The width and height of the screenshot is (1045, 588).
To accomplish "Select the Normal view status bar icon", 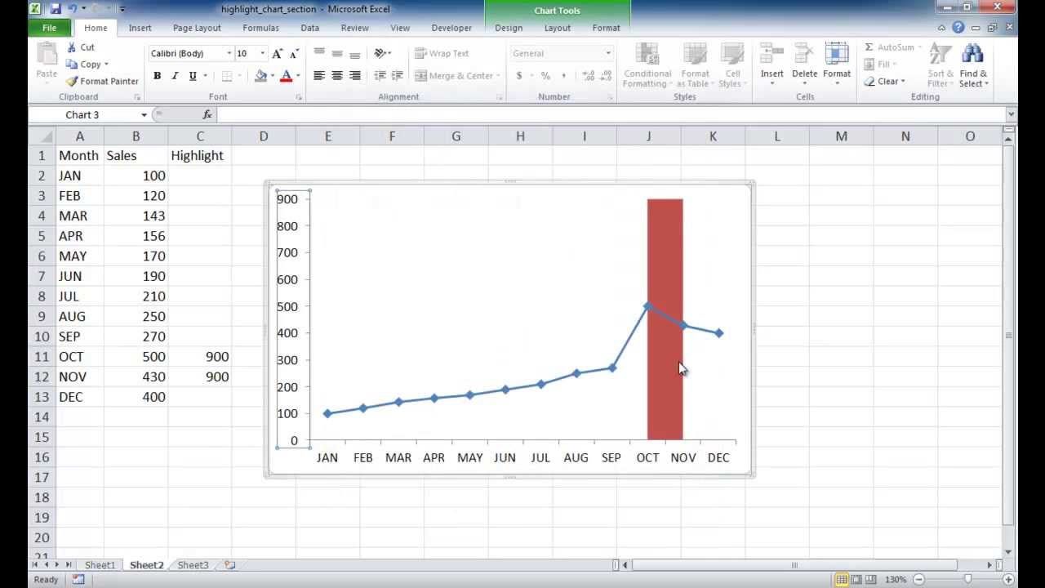I will (842, 579).
